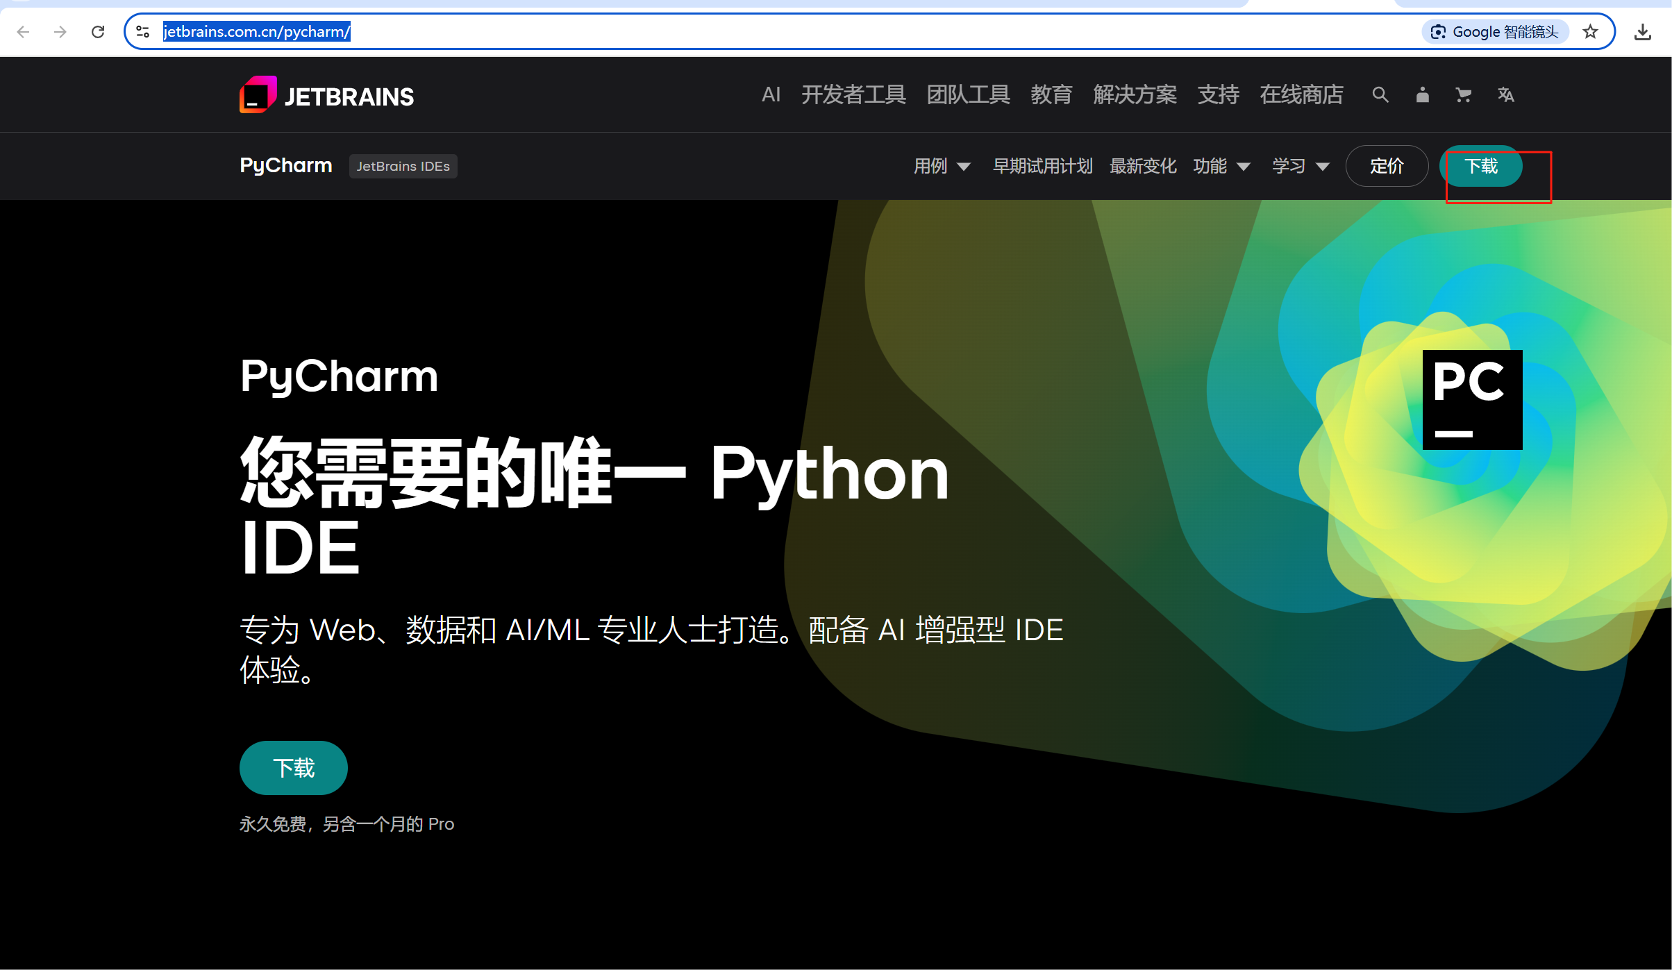Go back with browser back arrow
The image size is (1672, 970).
[x=24, y=32]
